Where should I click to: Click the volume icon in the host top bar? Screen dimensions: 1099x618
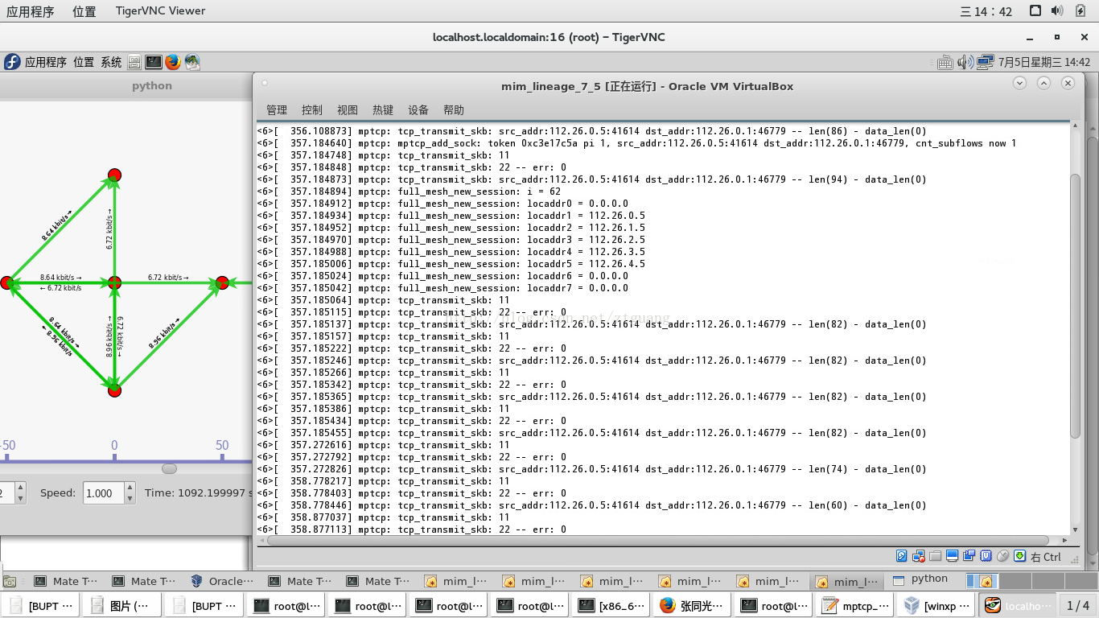pos(1057,11)
